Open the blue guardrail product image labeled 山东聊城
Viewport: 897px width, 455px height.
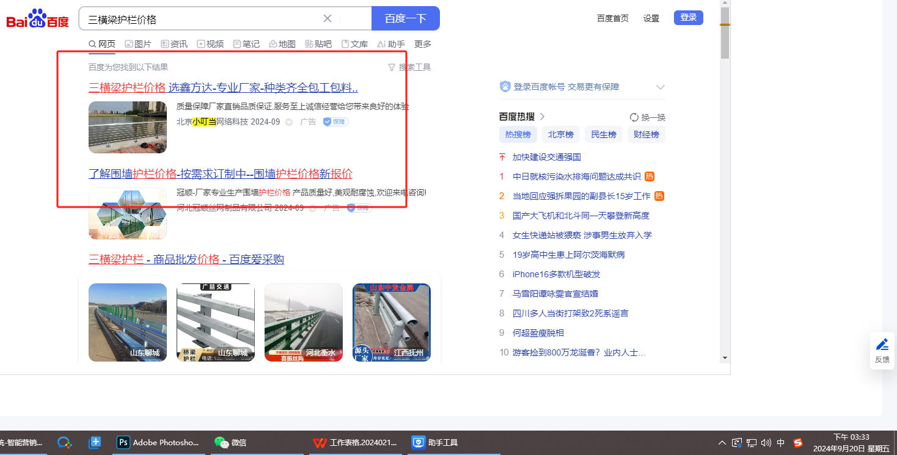click(x=128, y=322)
